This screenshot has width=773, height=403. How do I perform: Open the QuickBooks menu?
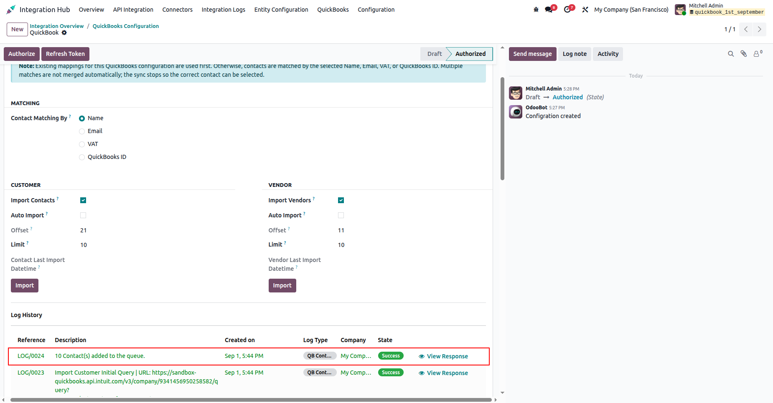click(333, 10)
